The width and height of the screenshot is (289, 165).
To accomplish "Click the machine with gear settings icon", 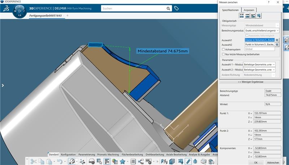I will 92,161.
